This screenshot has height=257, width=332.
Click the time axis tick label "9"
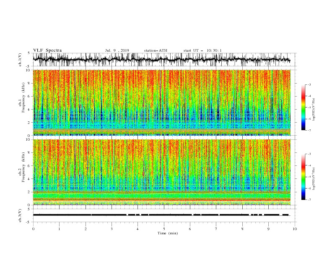pos(268,229)
